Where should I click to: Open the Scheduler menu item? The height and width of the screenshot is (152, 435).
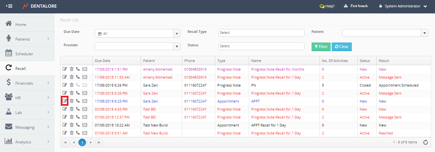24,54
